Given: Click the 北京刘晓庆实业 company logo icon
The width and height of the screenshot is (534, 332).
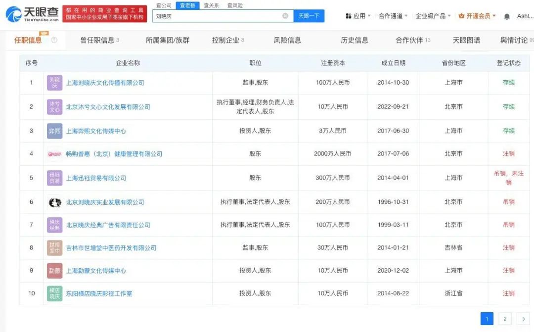Looking at the screenshot, I should coord(54,202).
